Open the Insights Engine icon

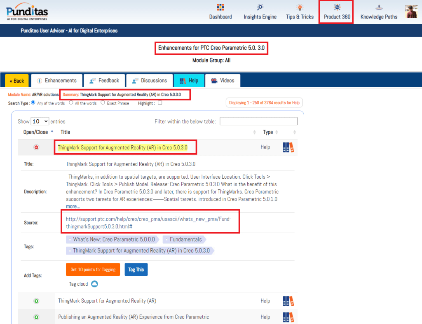point(260,7)
